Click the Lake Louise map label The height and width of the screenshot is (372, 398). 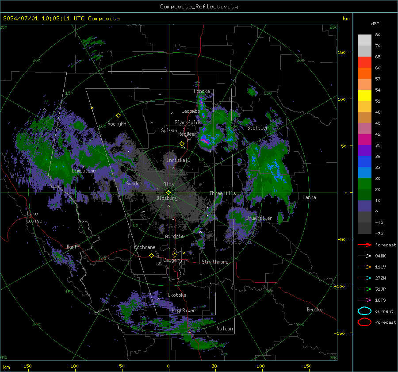pos(34,217)
